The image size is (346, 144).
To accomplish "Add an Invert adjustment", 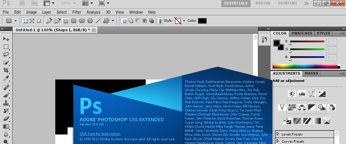I will coord(287,121).
